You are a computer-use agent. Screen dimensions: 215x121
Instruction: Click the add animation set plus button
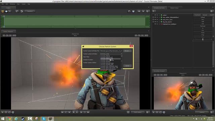(154, 11)
